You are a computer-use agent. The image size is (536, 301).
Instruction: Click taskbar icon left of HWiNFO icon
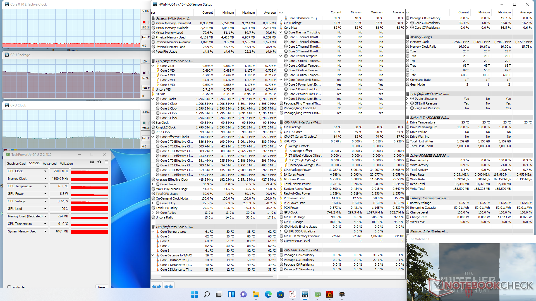(293, 294)
